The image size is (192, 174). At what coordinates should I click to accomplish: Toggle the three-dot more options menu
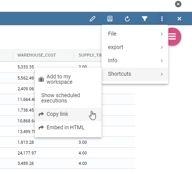[x=162, y=19]
